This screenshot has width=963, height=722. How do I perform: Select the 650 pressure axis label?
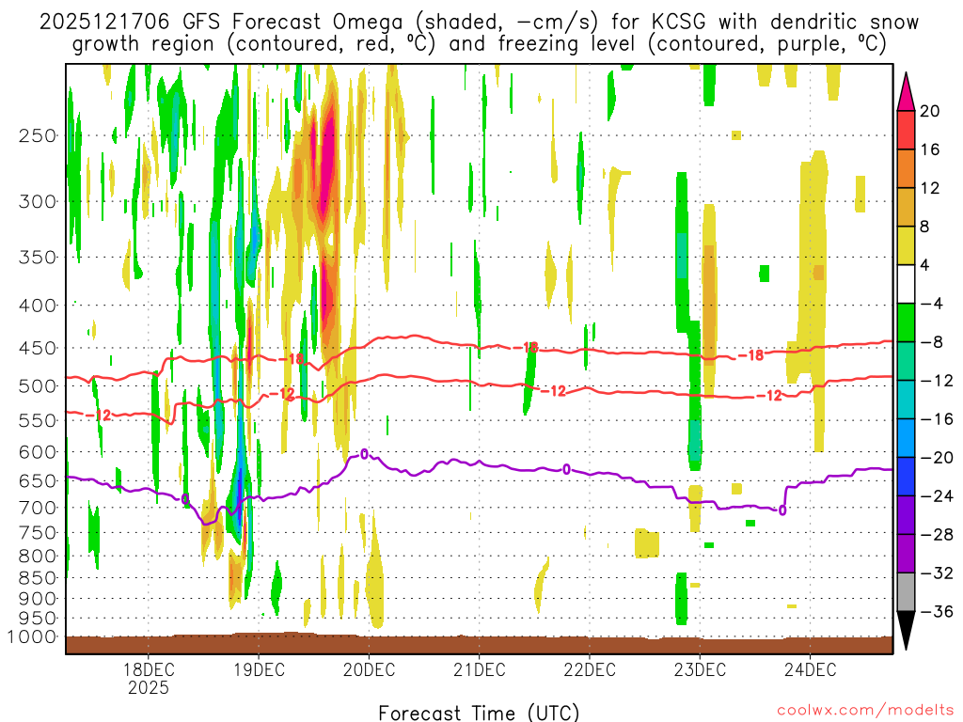click(38, 480)
